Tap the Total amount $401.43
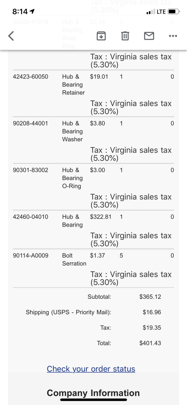Screen dimensions: 187x405 click(150, 343)
